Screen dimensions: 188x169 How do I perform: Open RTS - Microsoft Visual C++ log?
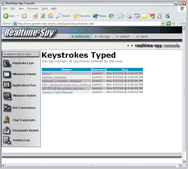[66, 85]
